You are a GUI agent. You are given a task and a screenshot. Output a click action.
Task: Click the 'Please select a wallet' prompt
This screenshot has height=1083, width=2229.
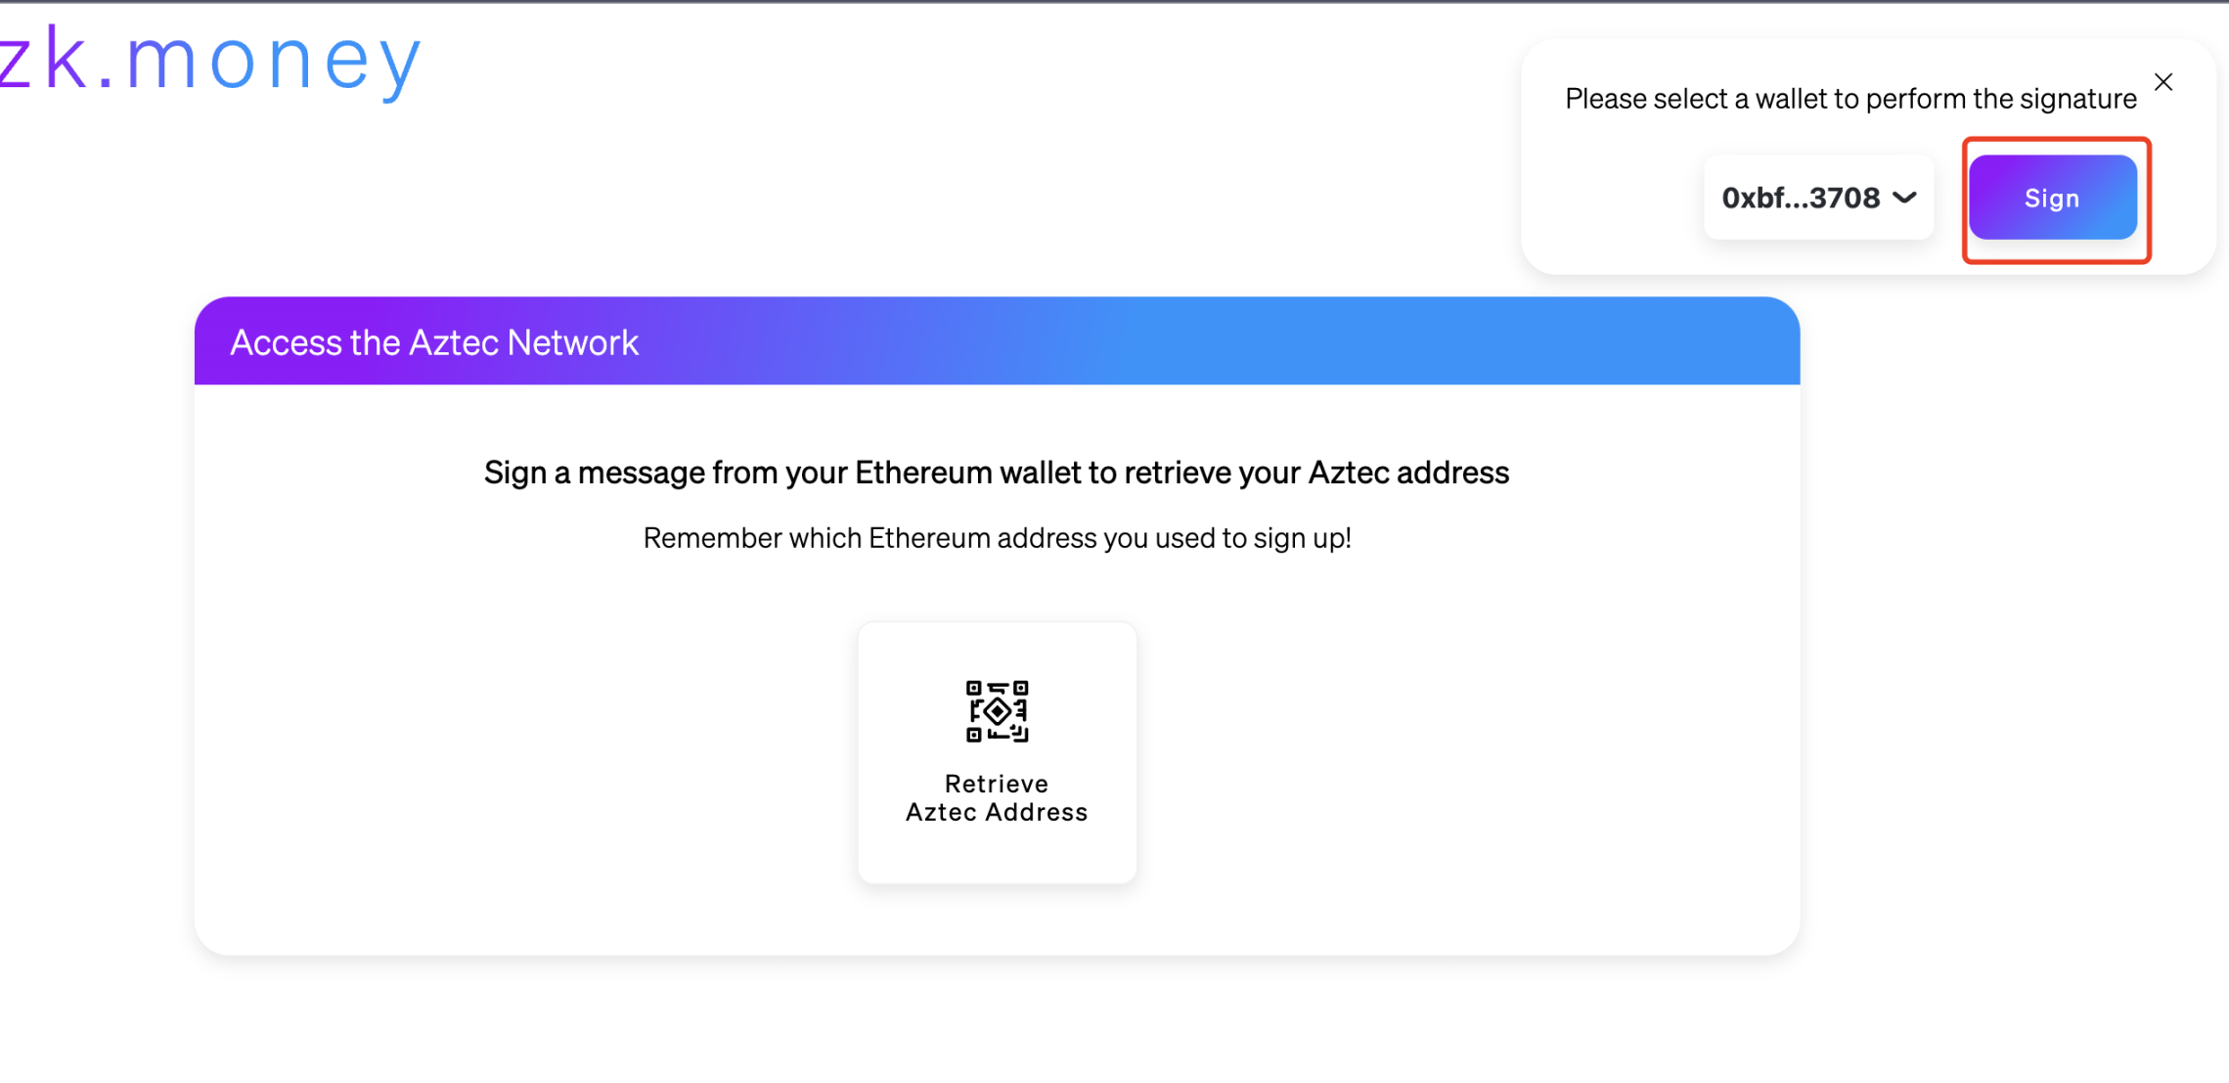[x=1850, y=99]
